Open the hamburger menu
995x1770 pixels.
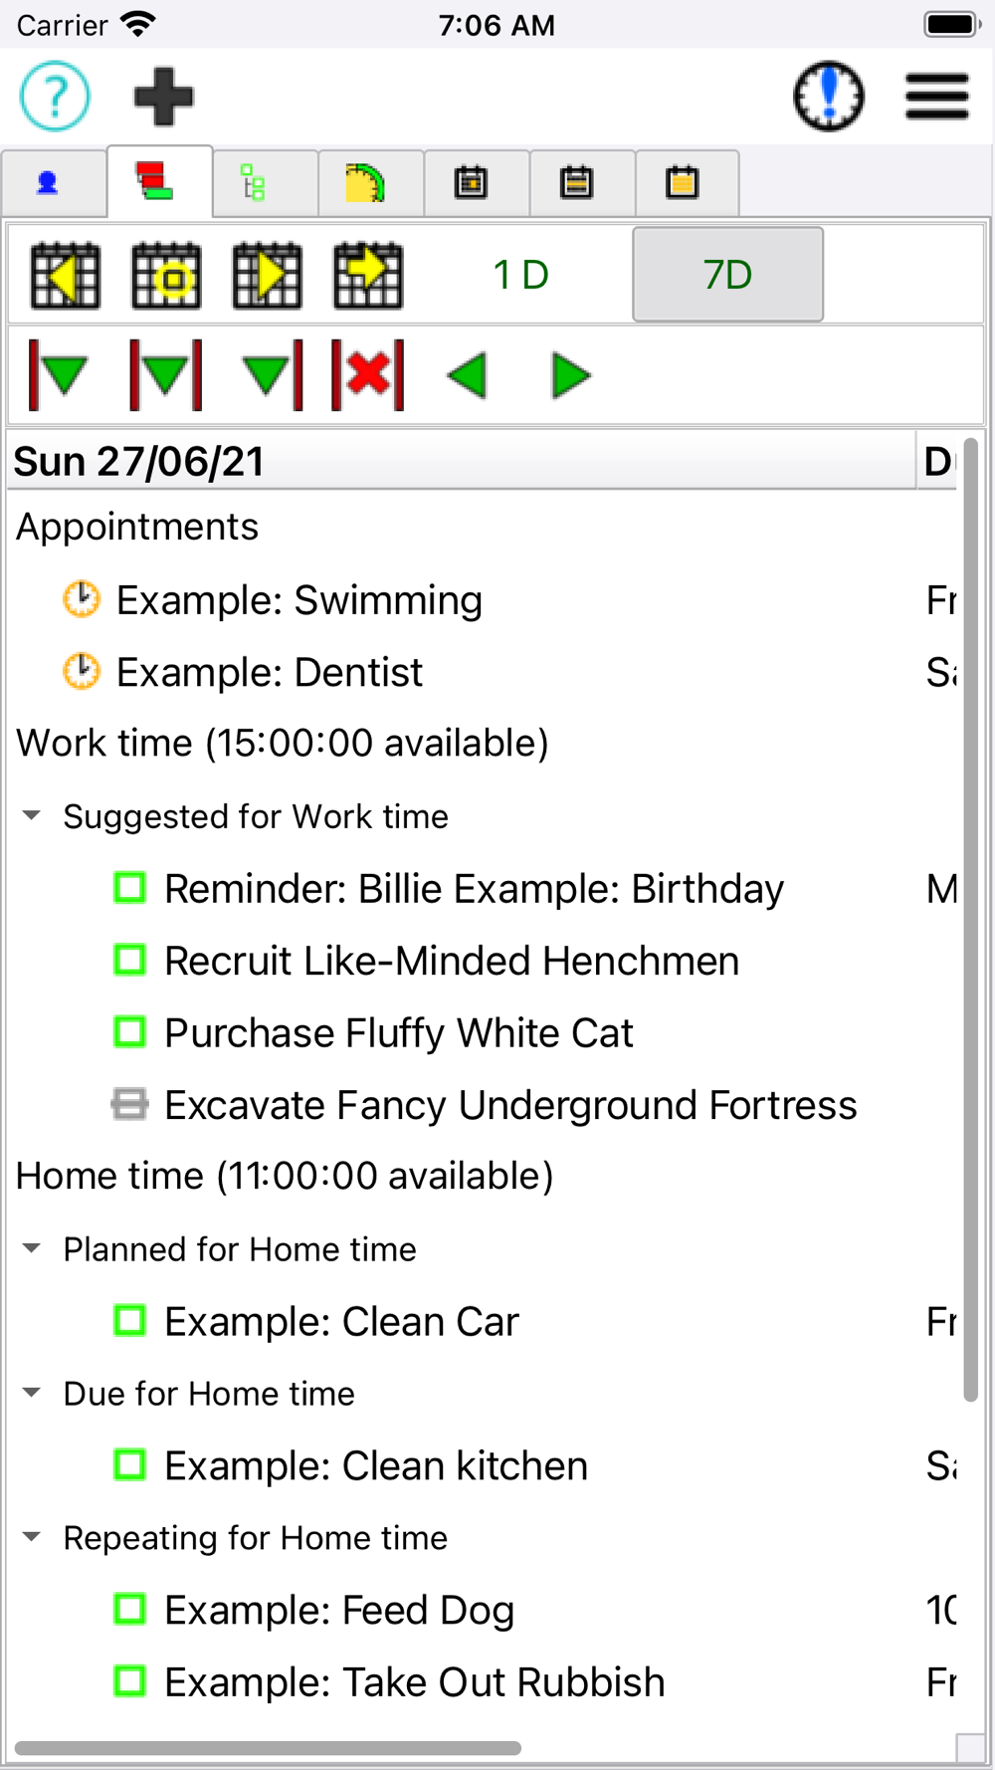[x=936, y=97]
